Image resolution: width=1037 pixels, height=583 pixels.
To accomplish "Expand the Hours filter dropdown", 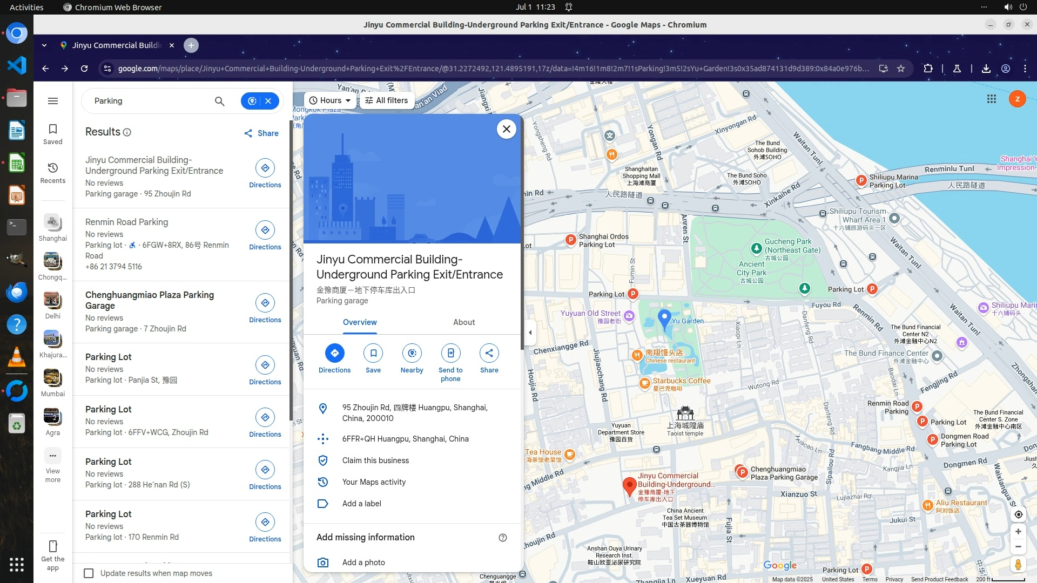I will pyautogui.click(x=329, y=100).
